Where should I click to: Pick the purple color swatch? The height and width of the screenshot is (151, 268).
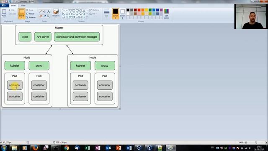161,10
